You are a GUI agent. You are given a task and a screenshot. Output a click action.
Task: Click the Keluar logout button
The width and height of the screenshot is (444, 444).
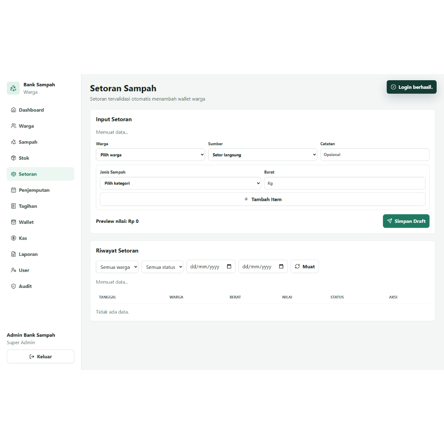[40, 356]
